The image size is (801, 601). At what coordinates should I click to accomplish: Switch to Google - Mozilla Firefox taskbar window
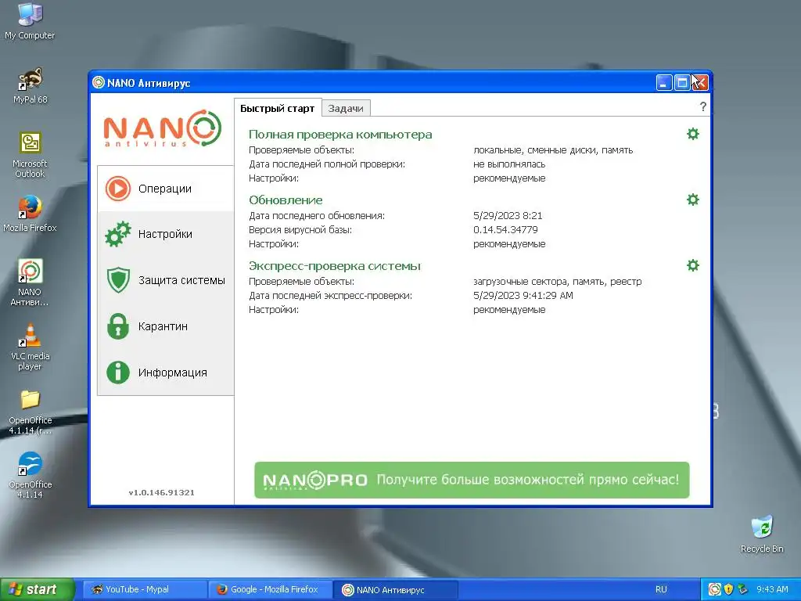click(x=270, y=589)
